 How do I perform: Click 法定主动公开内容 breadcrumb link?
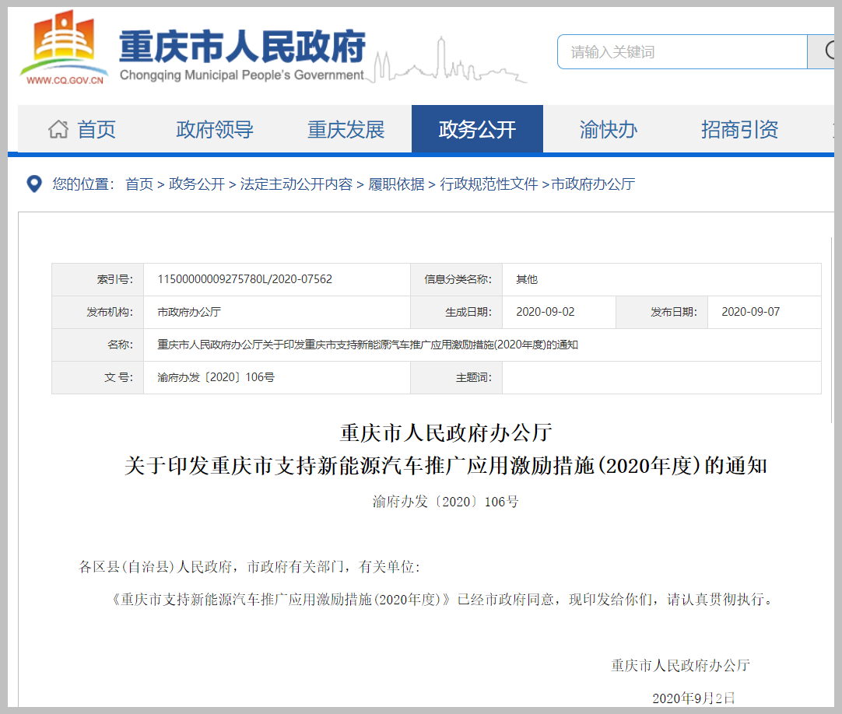tap(296, 184)
